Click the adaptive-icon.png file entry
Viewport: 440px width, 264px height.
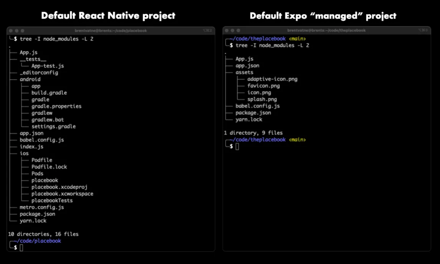pyautogui.click(x=272, y=79)
